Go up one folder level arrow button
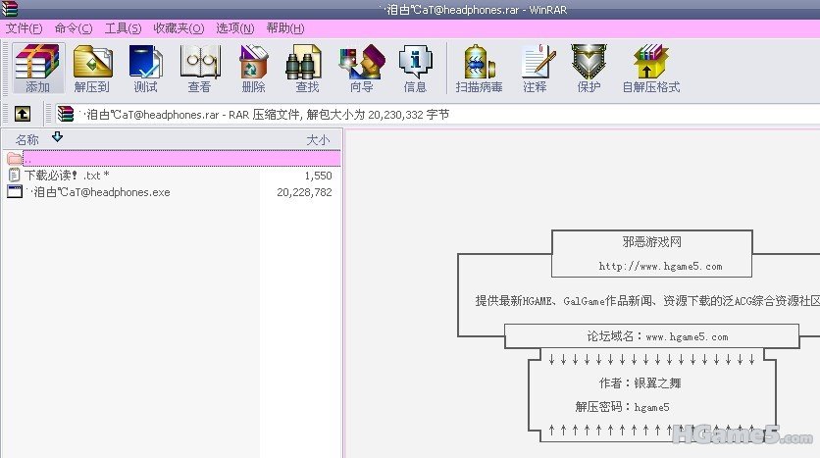The height and width of the screenshot is (458, 820). click(23, 114)
